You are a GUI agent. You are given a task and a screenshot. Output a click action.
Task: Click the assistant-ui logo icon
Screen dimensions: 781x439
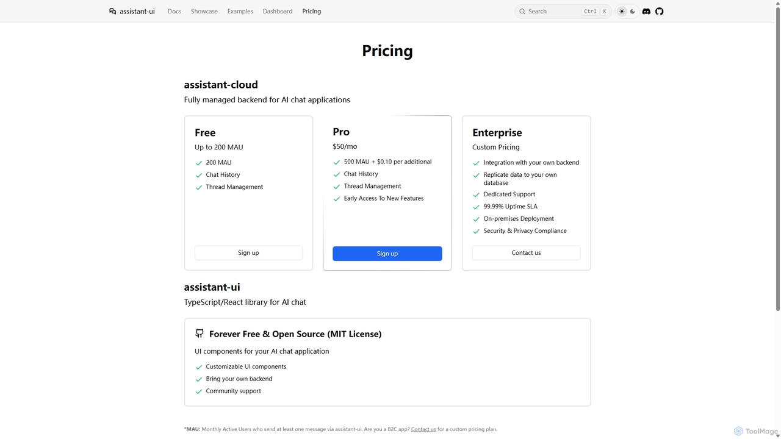[x=112, y=12]
